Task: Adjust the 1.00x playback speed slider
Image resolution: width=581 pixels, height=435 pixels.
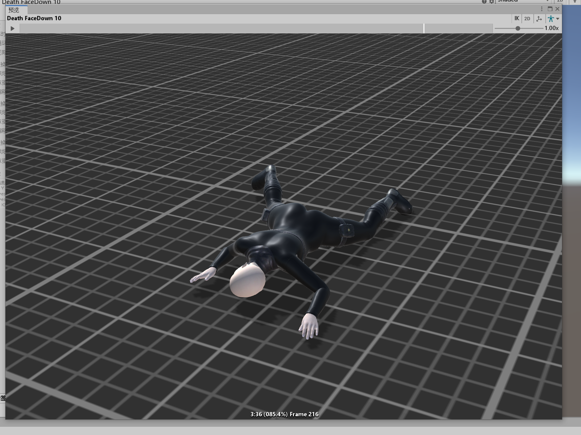Action: [518, 28]
